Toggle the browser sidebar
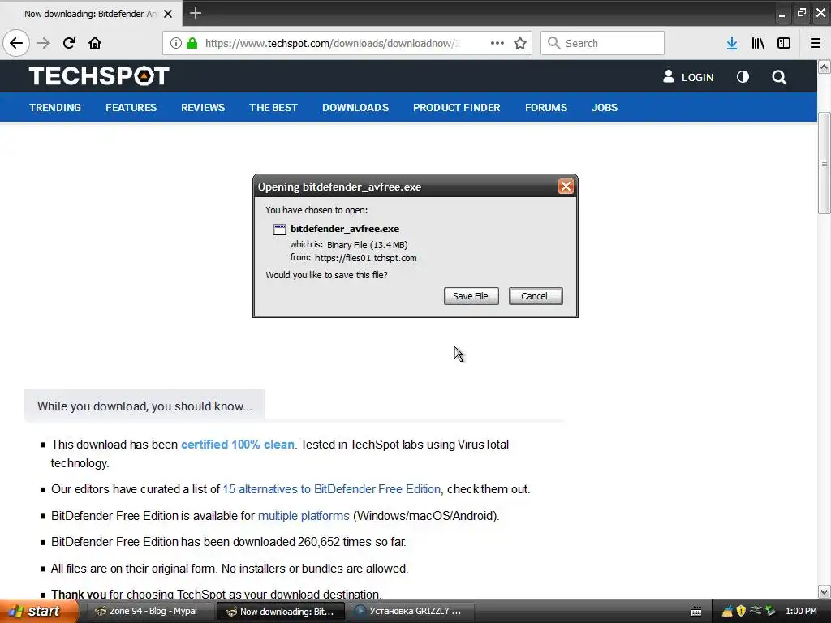This screenshot has height=623, width=831. pyautogui.click(x=784, y=43)
